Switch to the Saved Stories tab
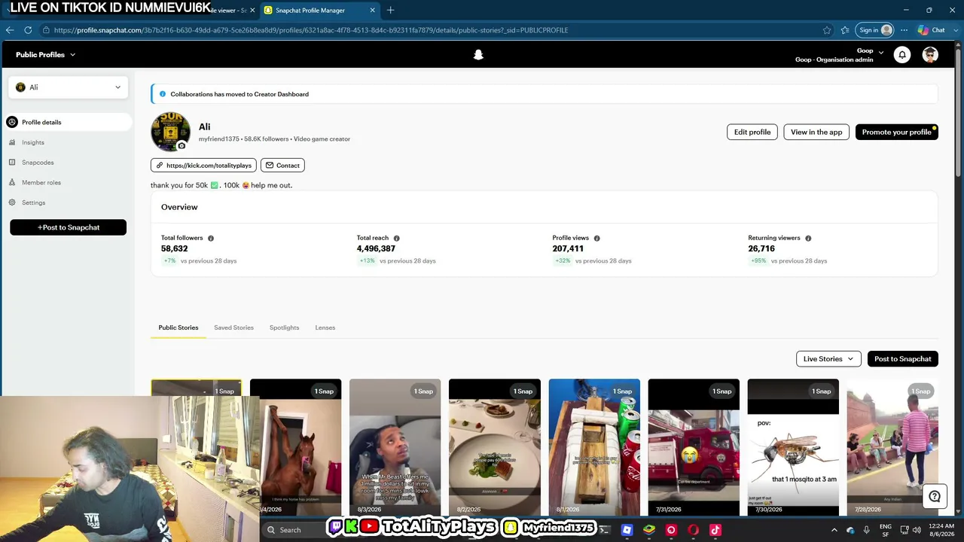Screen dimensions: 964x542 233,327
